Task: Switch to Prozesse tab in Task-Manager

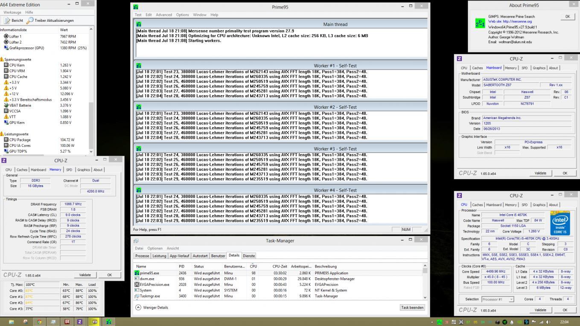Action: click(x=142, y=256)
